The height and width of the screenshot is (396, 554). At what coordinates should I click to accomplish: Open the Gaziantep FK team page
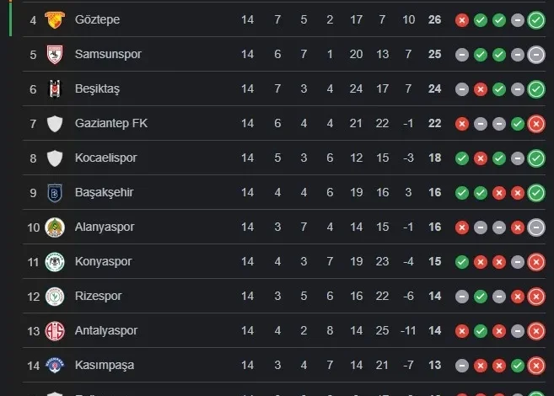110,123
